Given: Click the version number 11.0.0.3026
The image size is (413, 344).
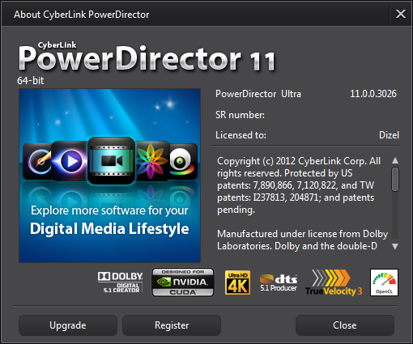Looking at the screenshot, I should click(373, 94).
